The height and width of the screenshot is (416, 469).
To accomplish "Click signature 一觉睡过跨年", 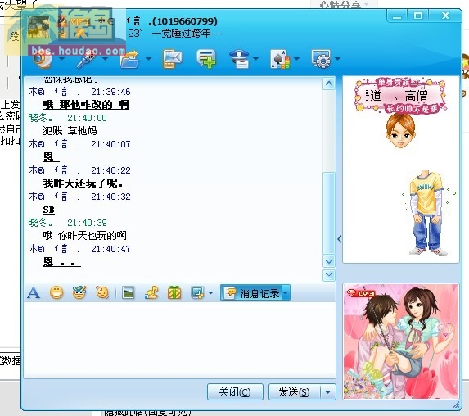I will click(186, 34).
